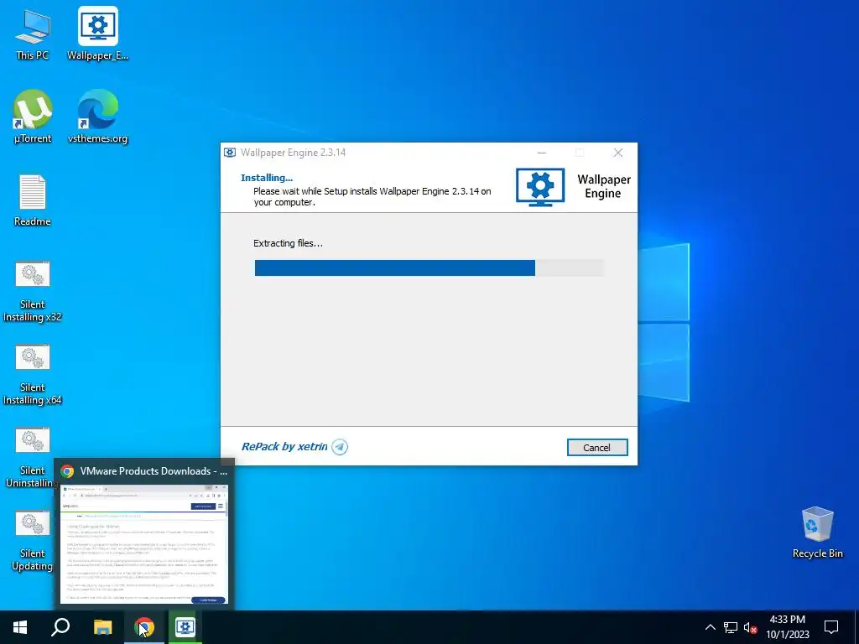Select the Recycle Bin icon
Viewport: 859px width, 644px height.
point(817,532)
